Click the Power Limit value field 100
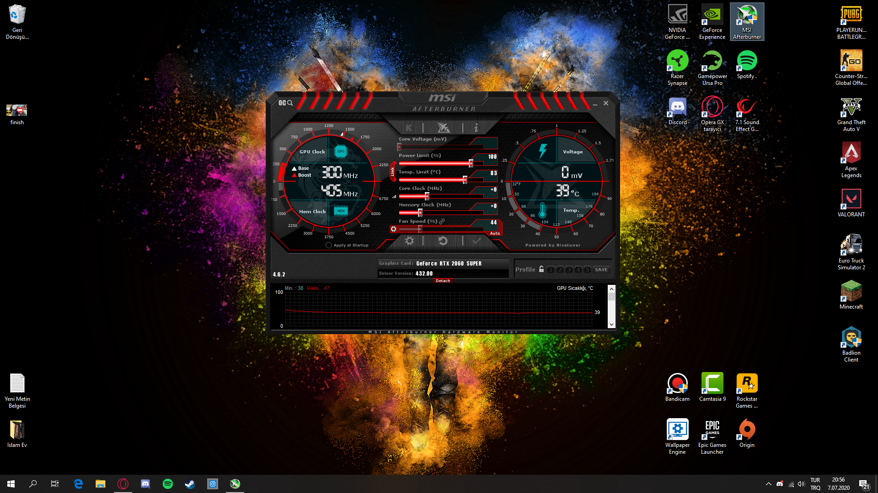 pos(492,157)
